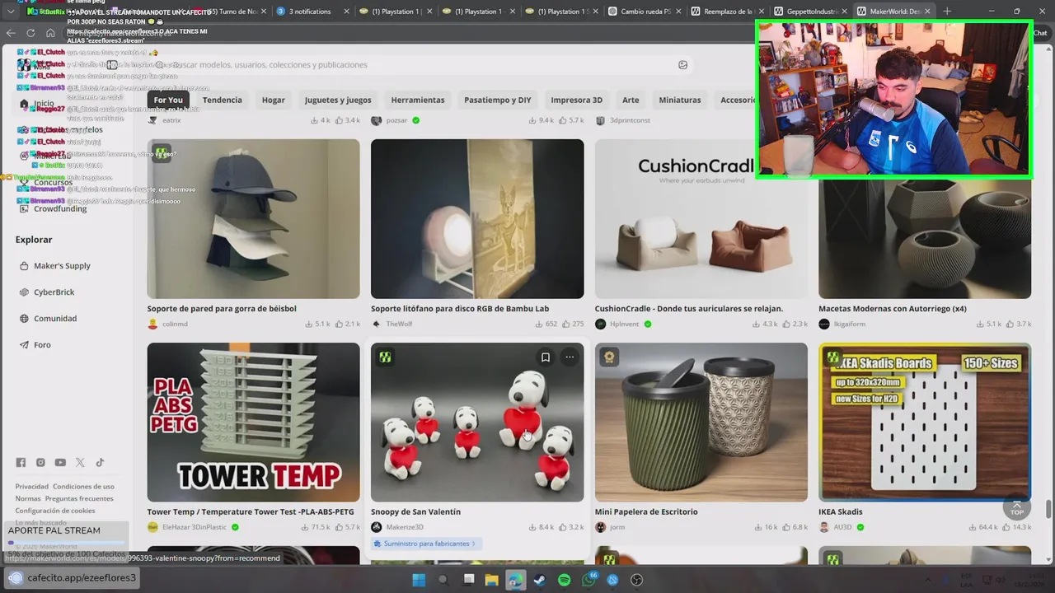Open the Facebook social icon in the sidebar
1055x593 pixels.
tap(21, 463)
